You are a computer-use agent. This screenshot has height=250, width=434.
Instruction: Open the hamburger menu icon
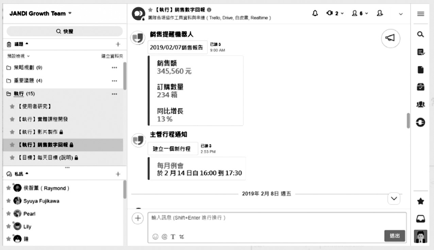pyautogui.click(x=420, y=14)
